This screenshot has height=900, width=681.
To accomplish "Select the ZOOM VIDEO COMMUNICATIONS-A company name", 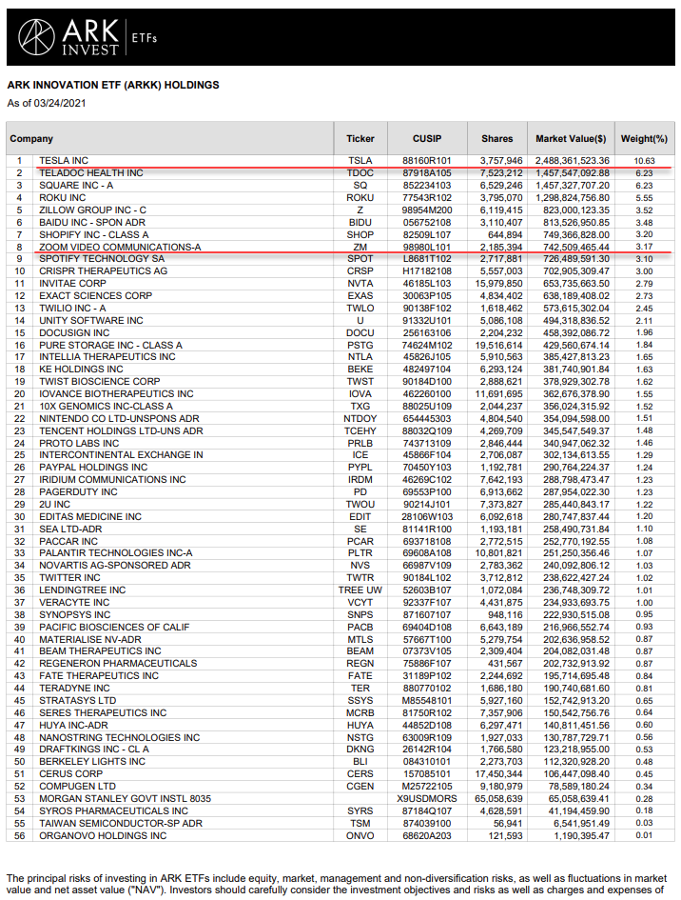I will point(120,247).
